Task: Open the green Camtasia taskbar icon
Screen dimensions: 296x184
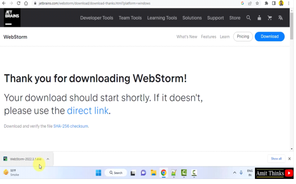Action: [x=184, y=173]
